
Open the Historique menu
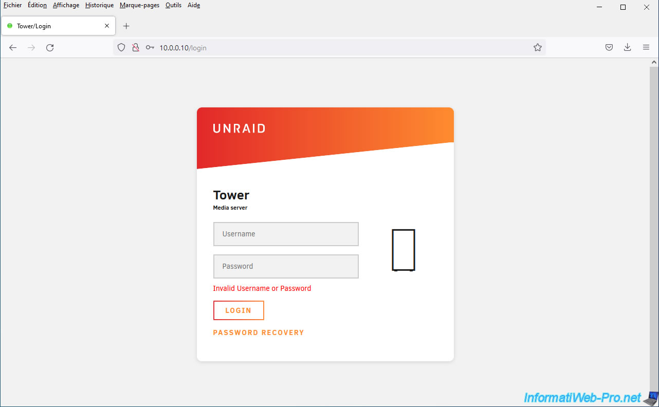[x=99, y=5]
